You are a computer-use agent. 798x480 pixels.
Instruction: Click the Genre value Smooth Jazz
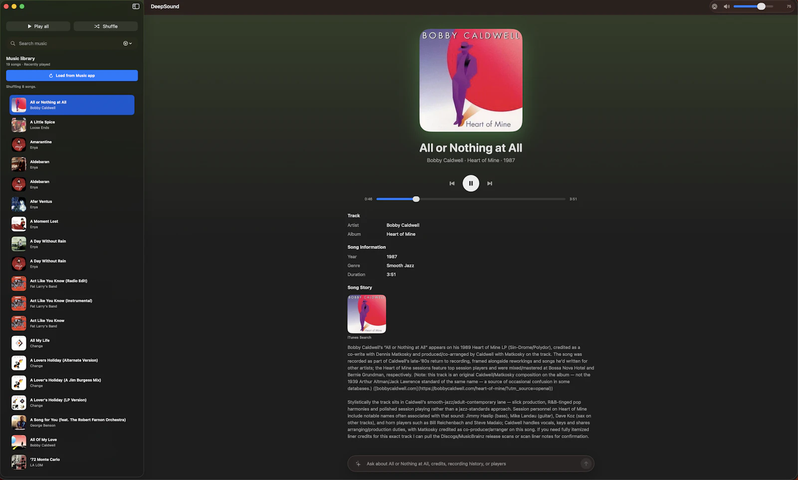tap(400, 266)
